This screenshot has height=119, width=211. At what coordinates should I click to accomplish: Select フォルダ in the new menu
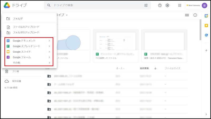(x=18, y=19)
